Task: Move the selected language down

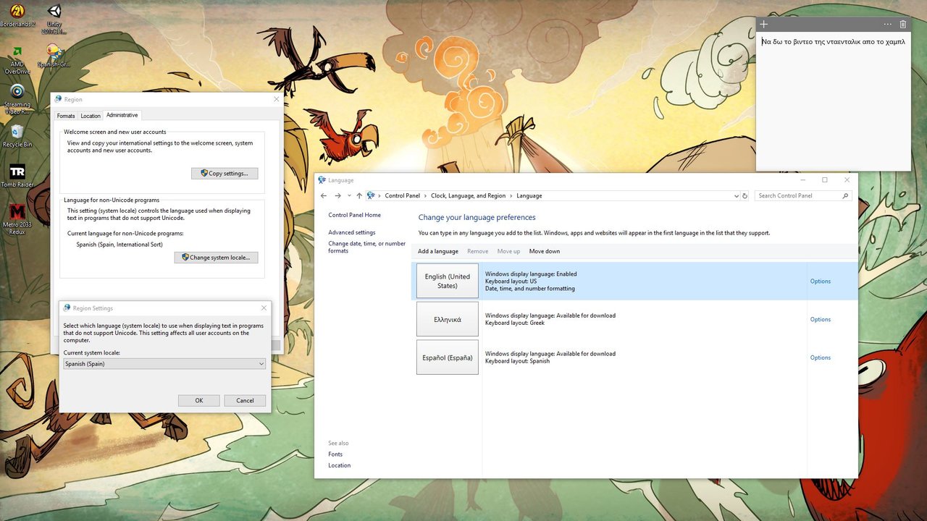Action: (544, 251)
